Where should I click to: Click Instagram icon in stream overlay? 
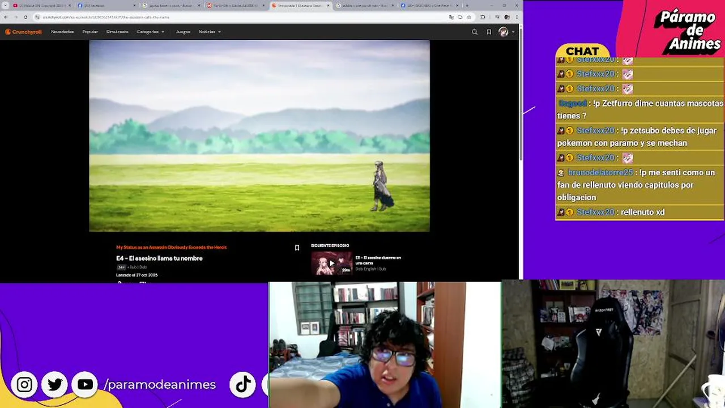pyautogui.click(x=24, y=385)
